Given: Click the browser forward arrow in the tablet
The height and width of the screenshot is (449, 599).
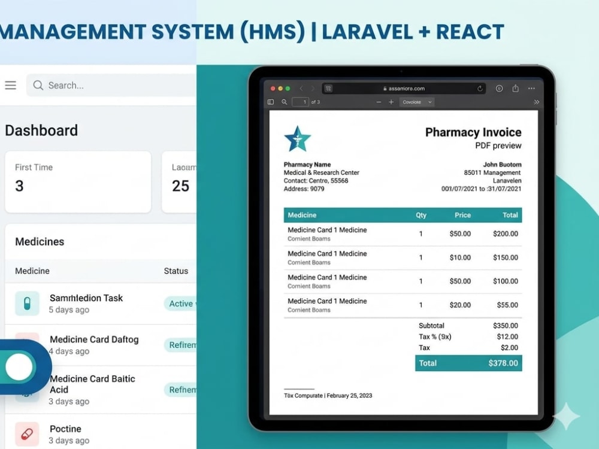Looking at the screenshot, I should (313, 88).
